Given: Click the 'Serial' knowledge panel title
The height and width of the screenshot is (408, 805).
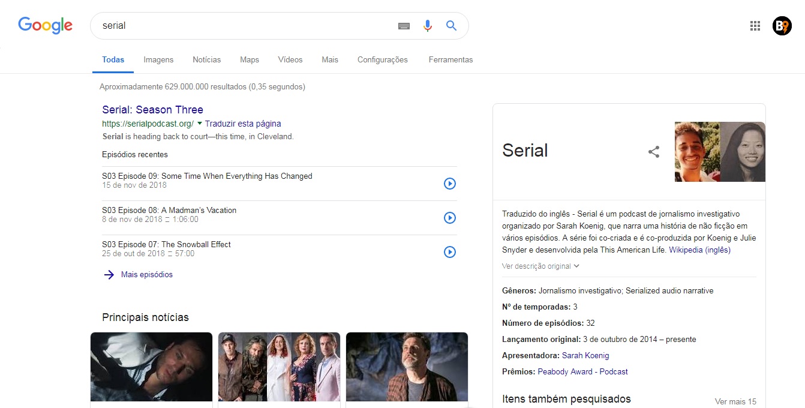Looking at the screenshot, I should coord(525,151).
